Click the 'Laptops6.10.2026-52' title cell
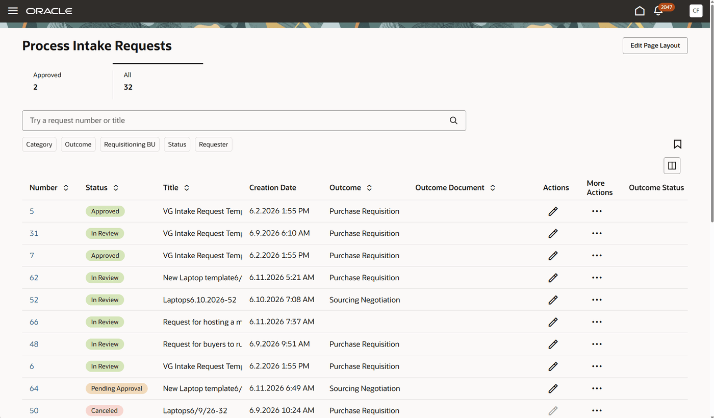The width and height of the screenshot is (714, 418). [x=199, y=300]
